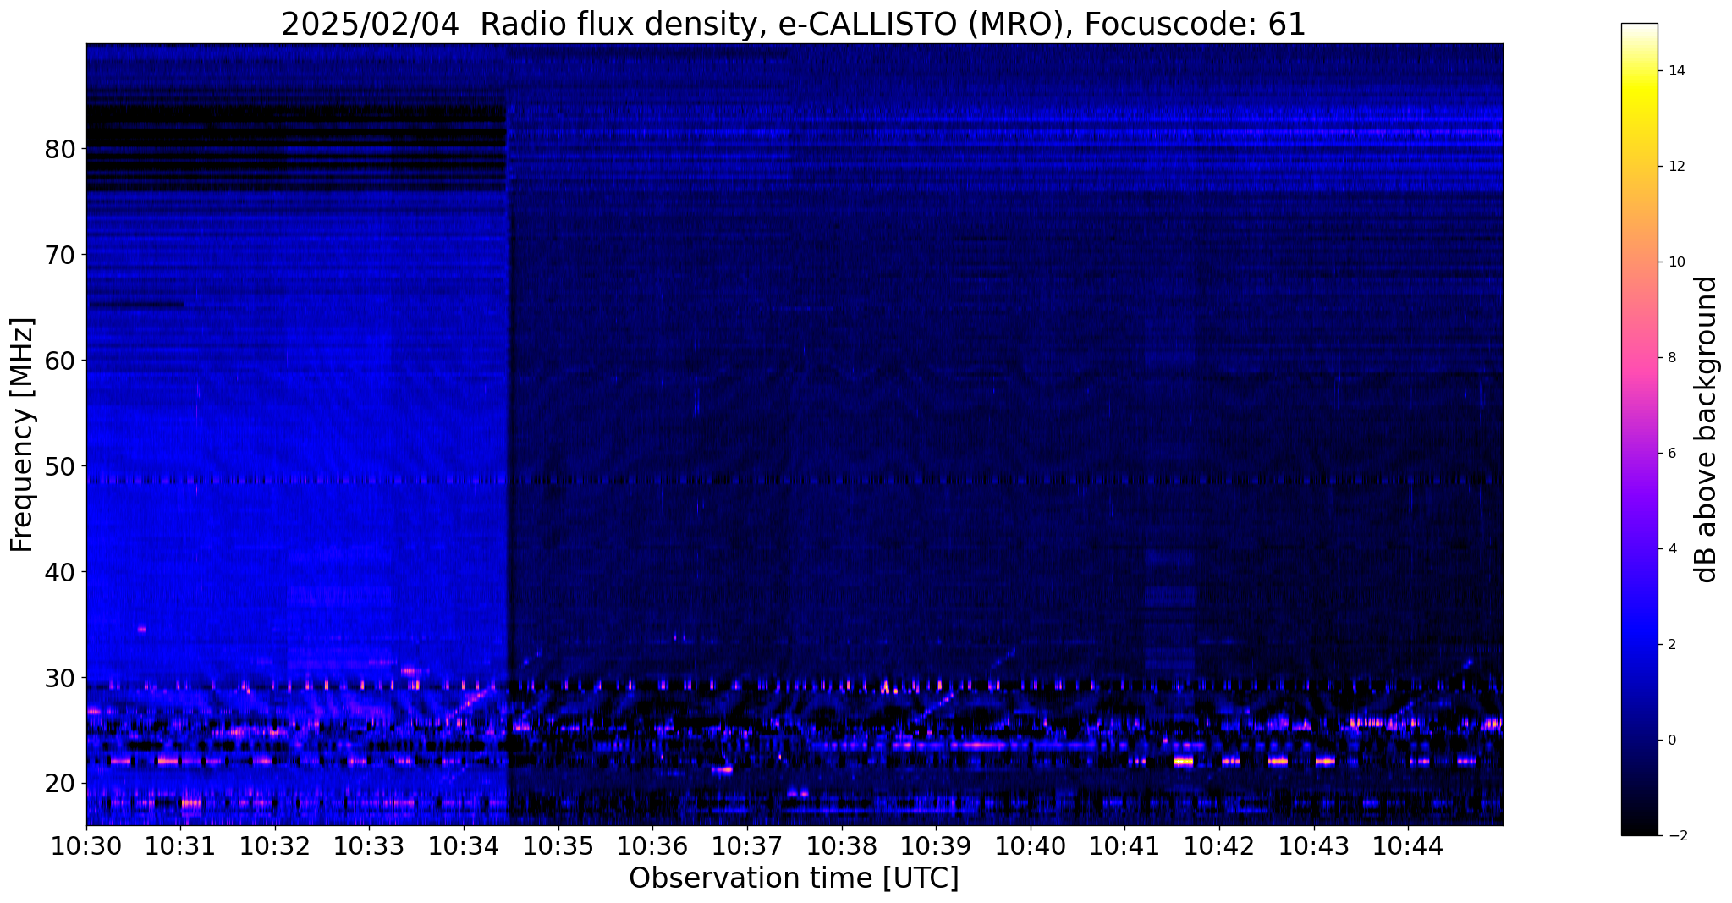Click the 10:34 time tick label
Image resolution: width=1732 pixels, height=903 pixels.
click(x=464, y=845)
